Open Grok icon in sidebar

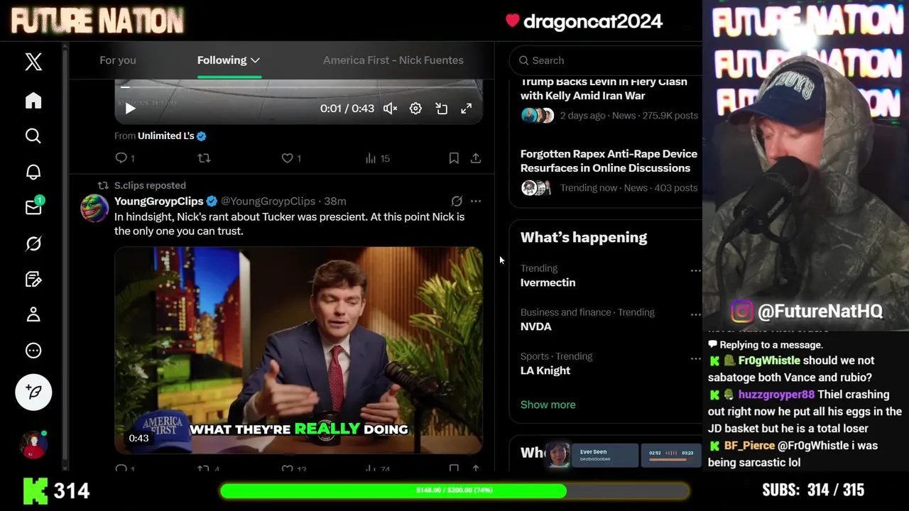click(x=33, y=243)
